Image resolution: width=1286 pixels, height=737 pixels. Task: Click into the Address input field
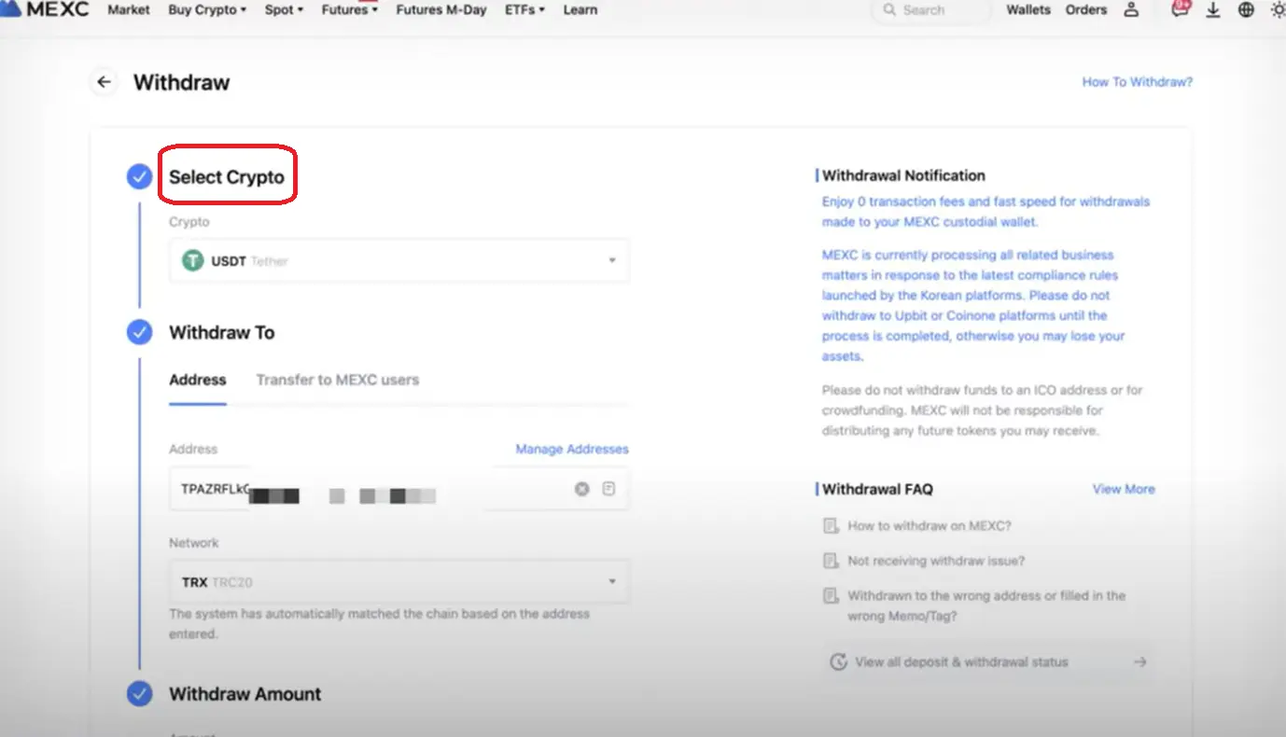[399, 489]
